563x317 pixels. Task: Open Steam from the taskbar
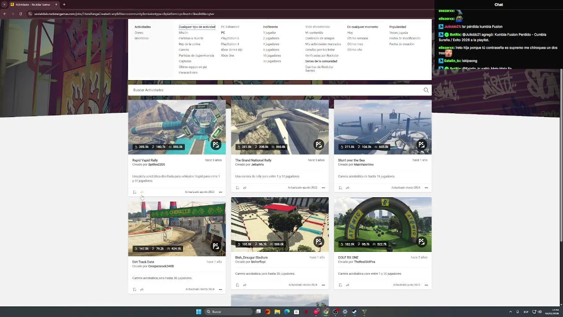(x=355, y=312)
